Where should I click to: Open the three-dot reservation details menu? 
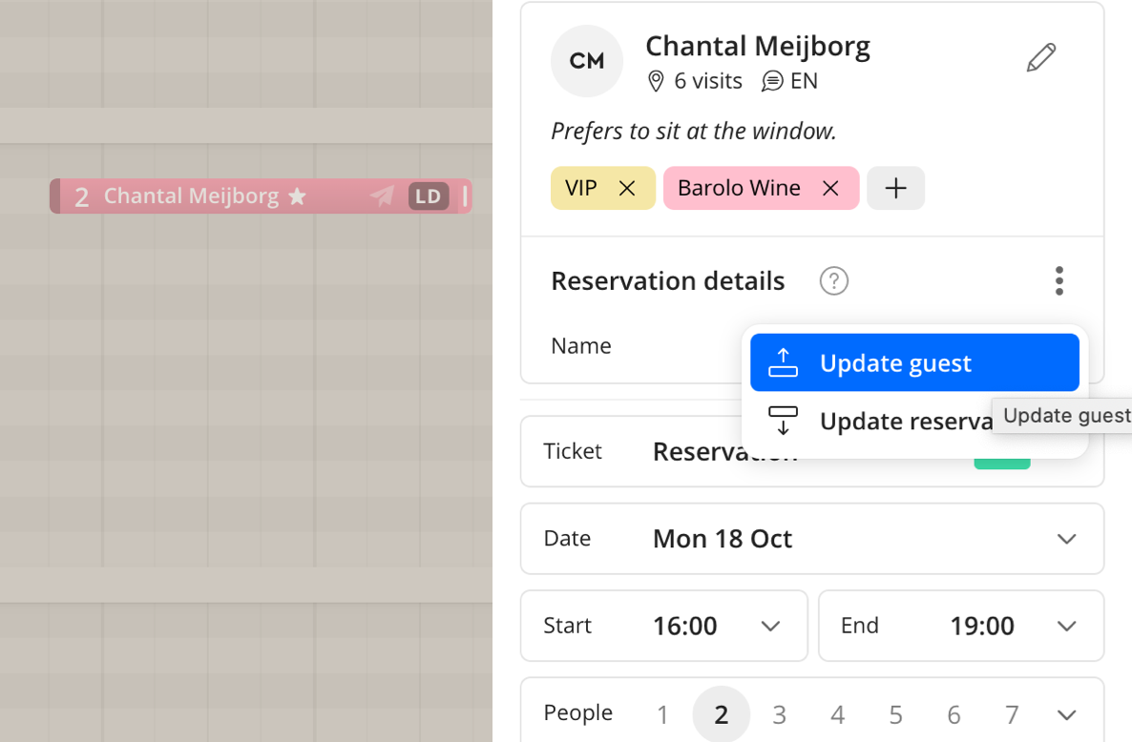pyautogui.click(x=1059, y=280)
